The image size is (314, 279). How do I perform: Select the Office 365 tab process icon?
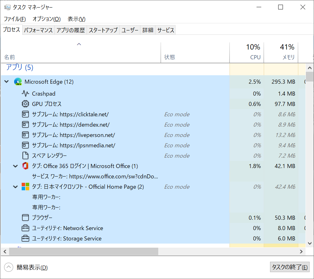25,166
